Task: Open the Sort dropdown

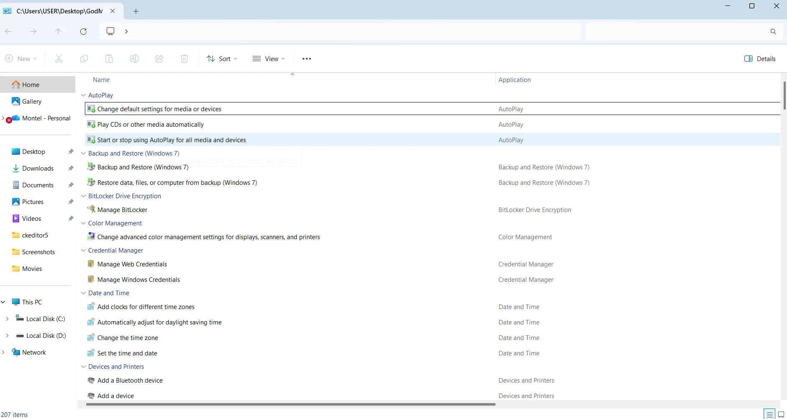Action: point(222,59)
